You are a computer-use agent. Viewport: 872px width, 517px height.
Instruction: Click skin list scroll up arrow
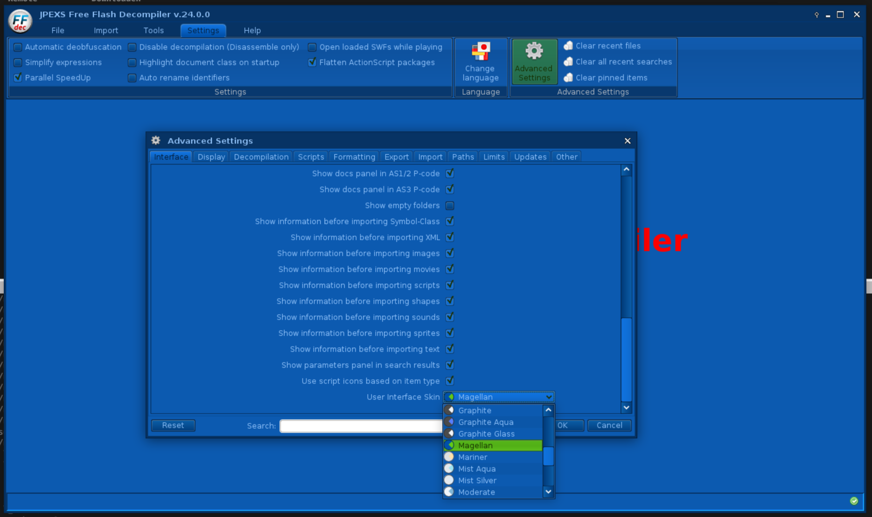(548, 410)
